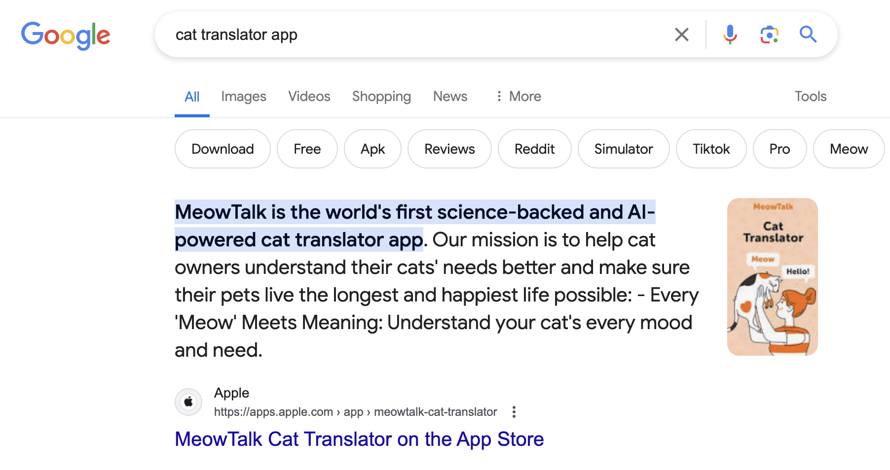
Task: Click the blue search magnifier icon
Action: coord(808,34)
